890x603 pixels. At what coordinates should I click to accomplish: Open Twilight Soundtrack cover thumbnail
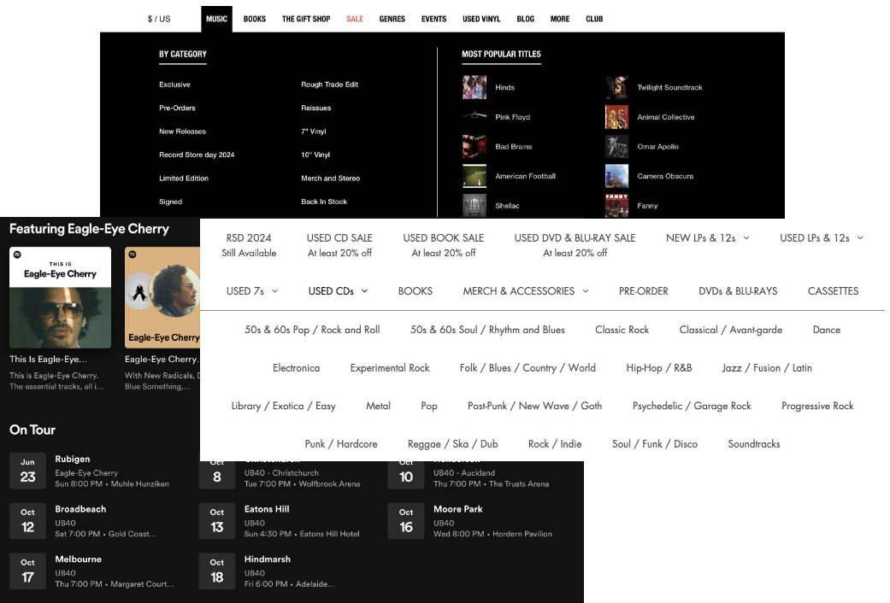(616, 87)
